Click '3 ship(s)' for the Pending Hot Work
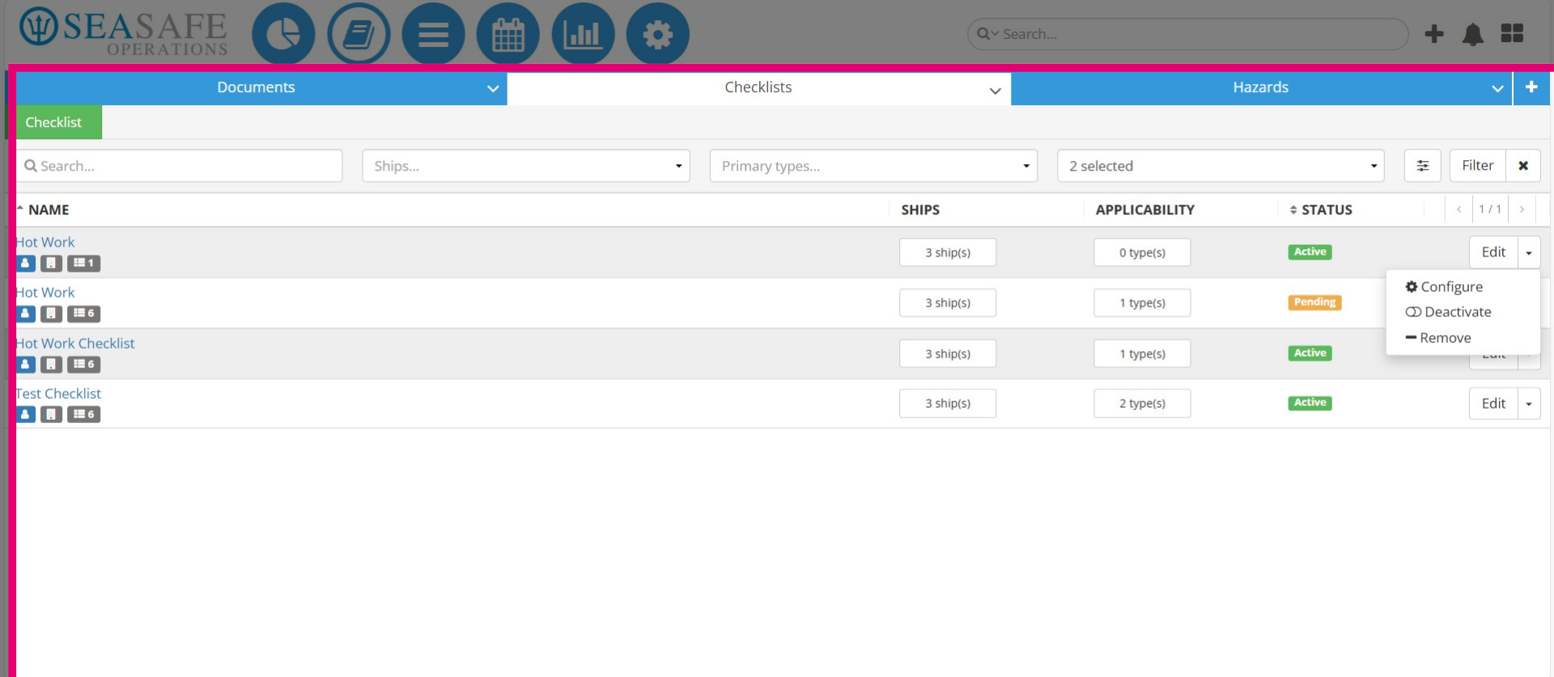 pyautogui.click(x=948, y=303)
